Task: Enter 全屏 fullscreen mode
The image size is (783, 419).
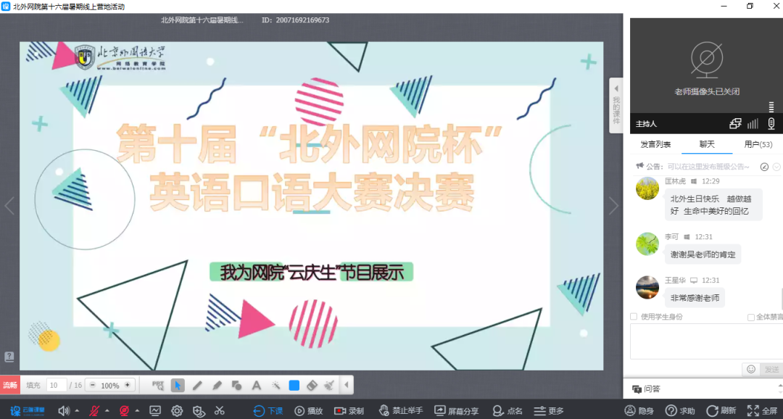Action: point(762,410)
